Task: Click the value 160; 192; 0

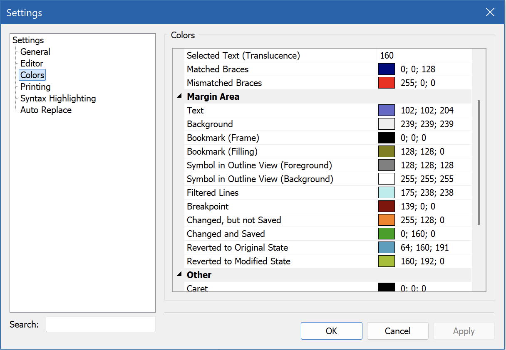Action: 422,261
